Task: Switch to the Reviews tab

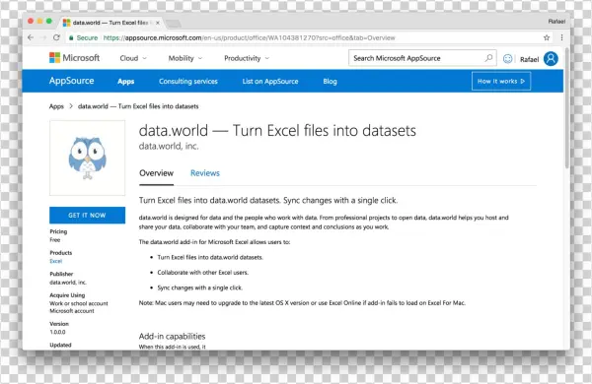Action: [205, 173]
